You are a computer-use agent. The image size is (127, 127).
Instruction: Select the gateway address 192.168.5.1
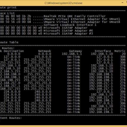pyautogui.click(x=72, y=54)
